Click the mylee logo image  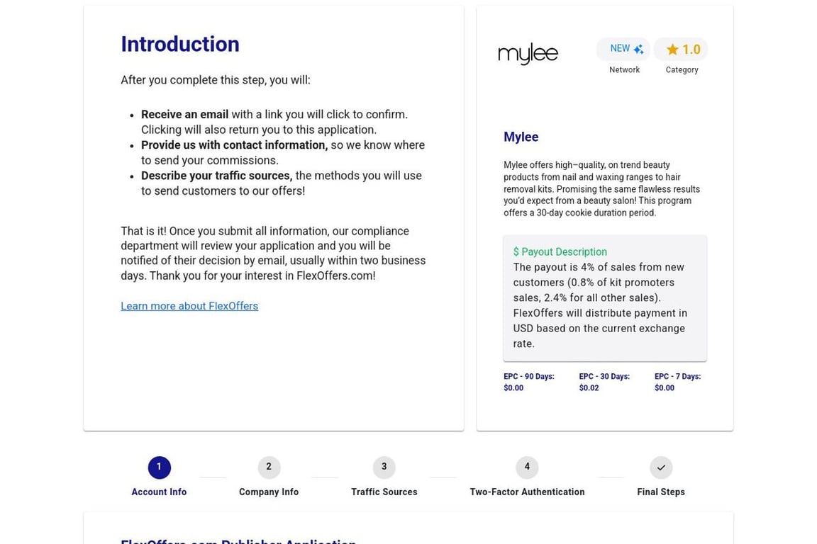[x=528, y=54]
